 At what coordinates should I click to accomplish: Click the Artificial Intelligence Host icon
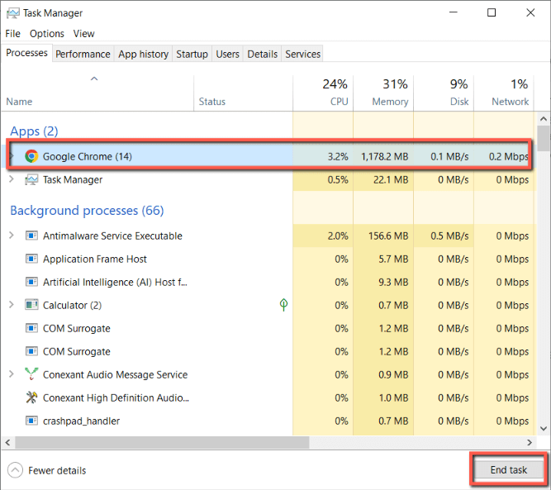31,283
